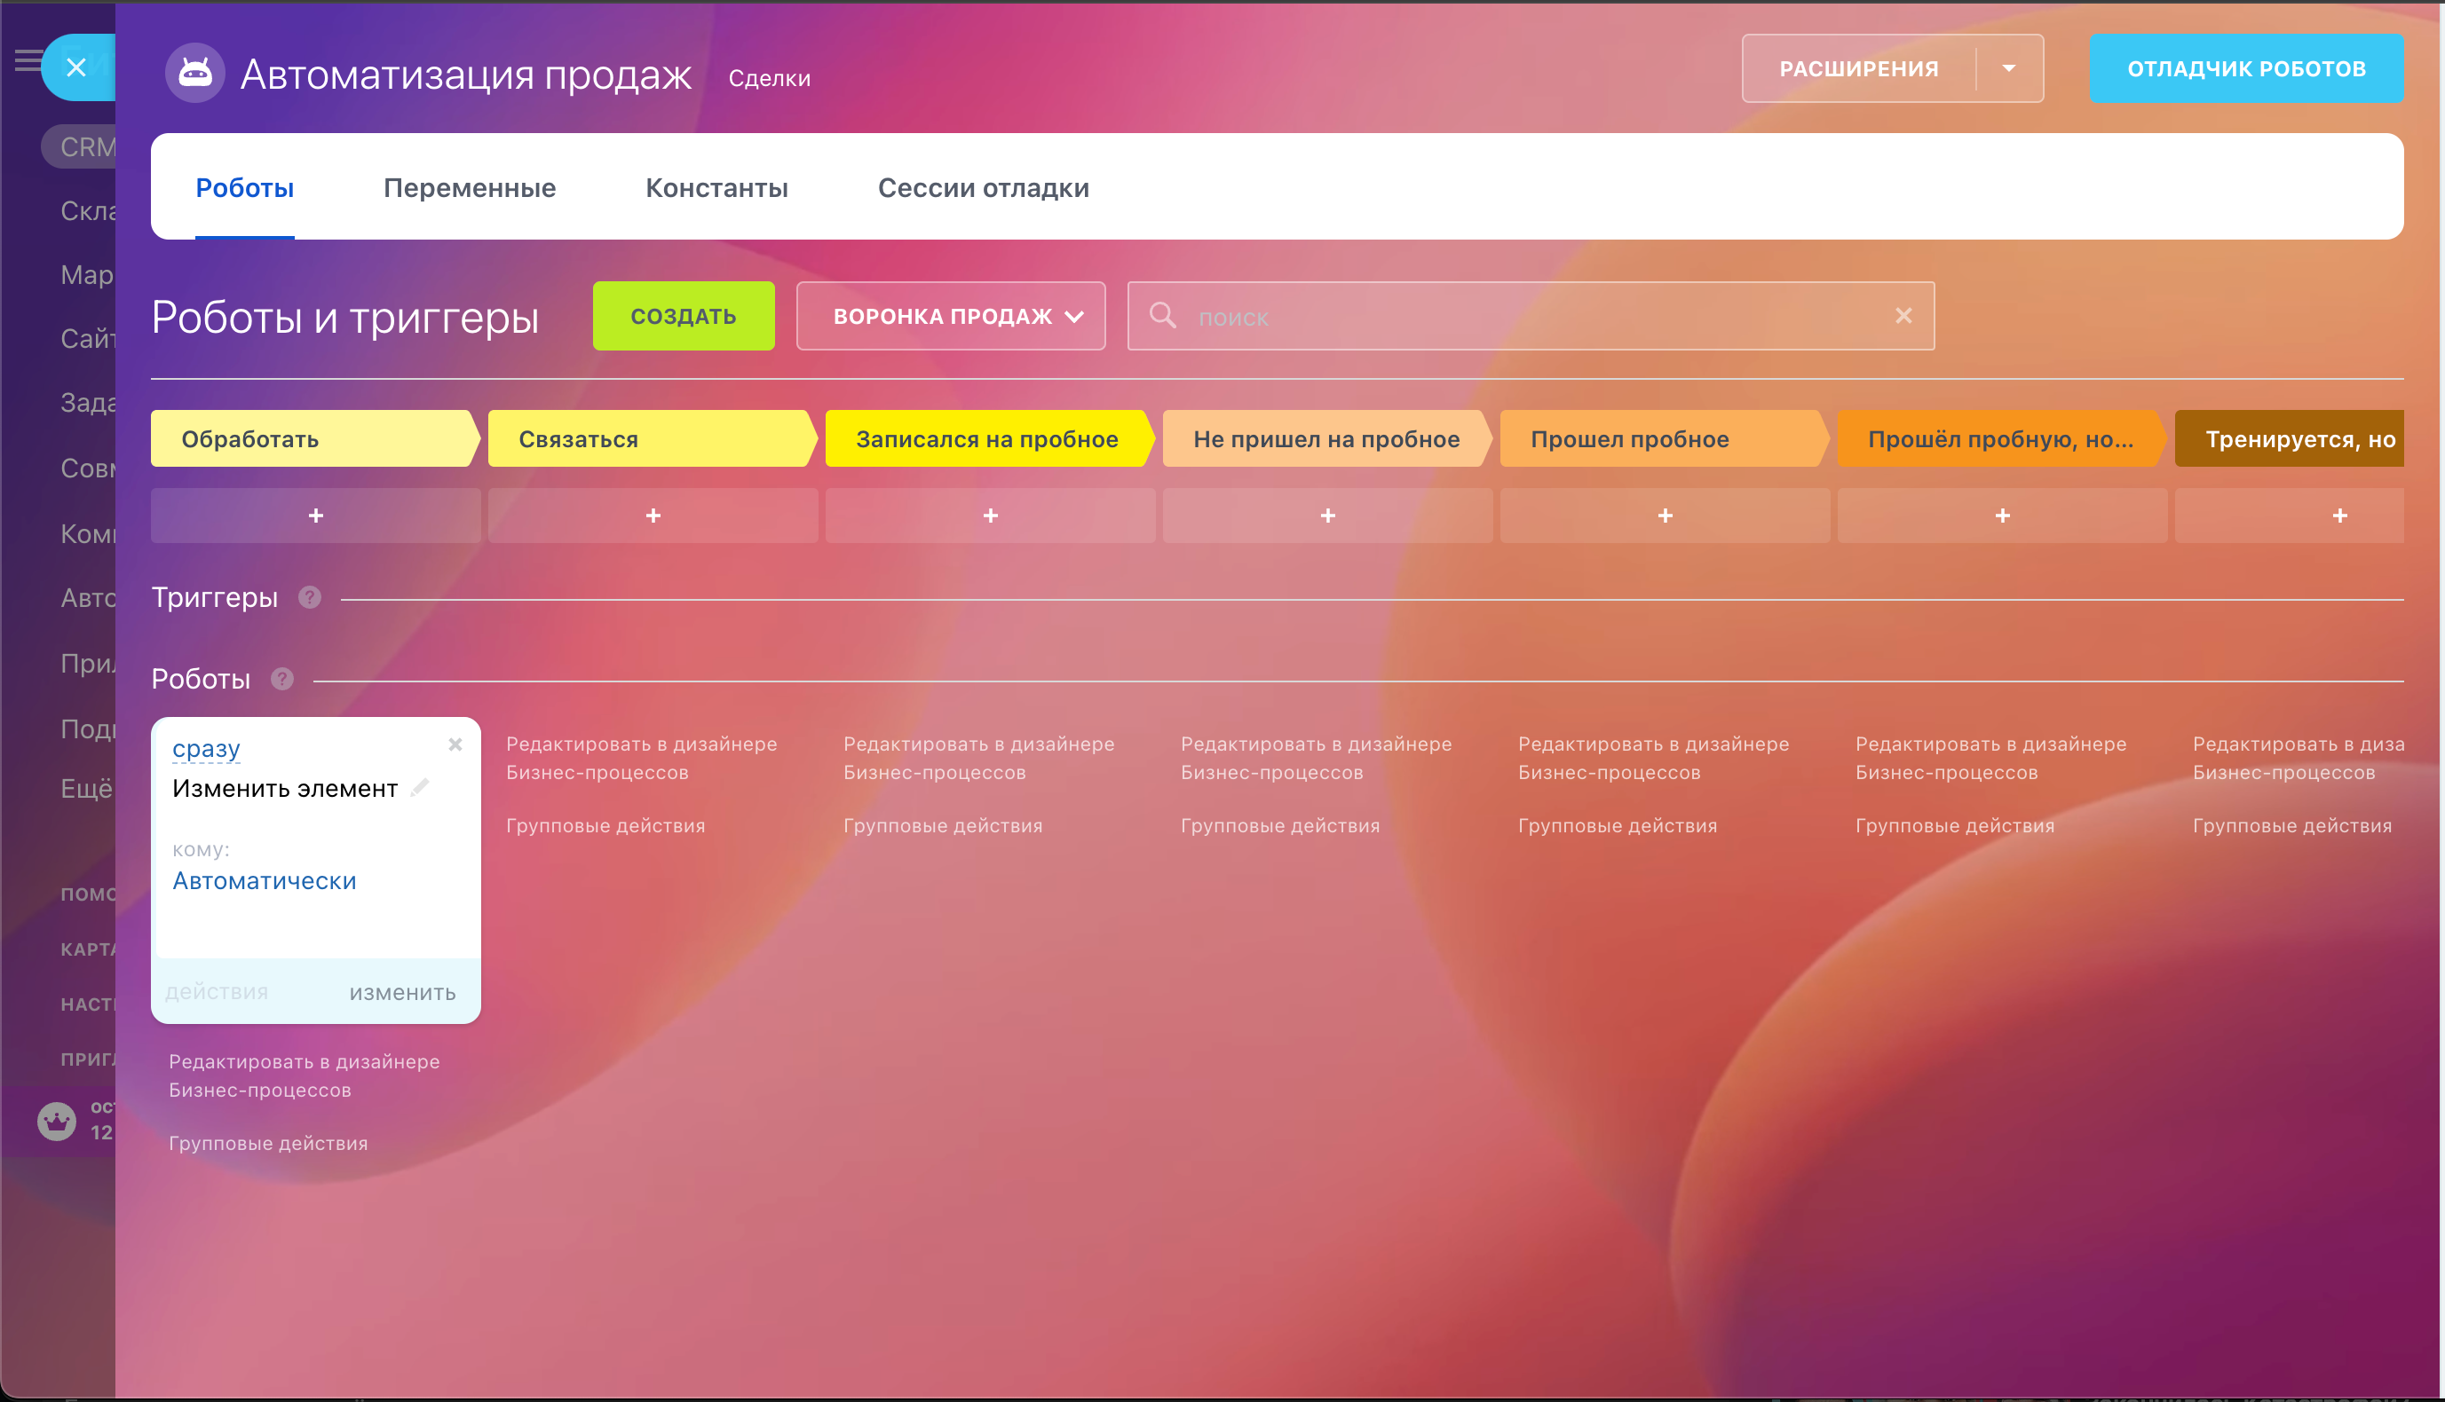Click изменить link on the robot card
This screenshot has height=1402, width=2445.
(x=403, y=993)
